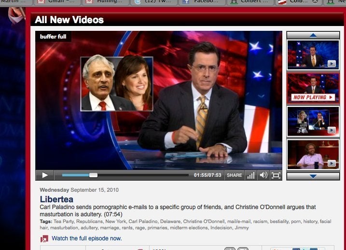Click play icon on the first thumbnail
Viewport: 346px width, 250px height.
coord(332,64)
